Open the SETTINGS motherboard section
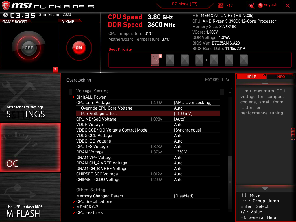 [30, 98]
